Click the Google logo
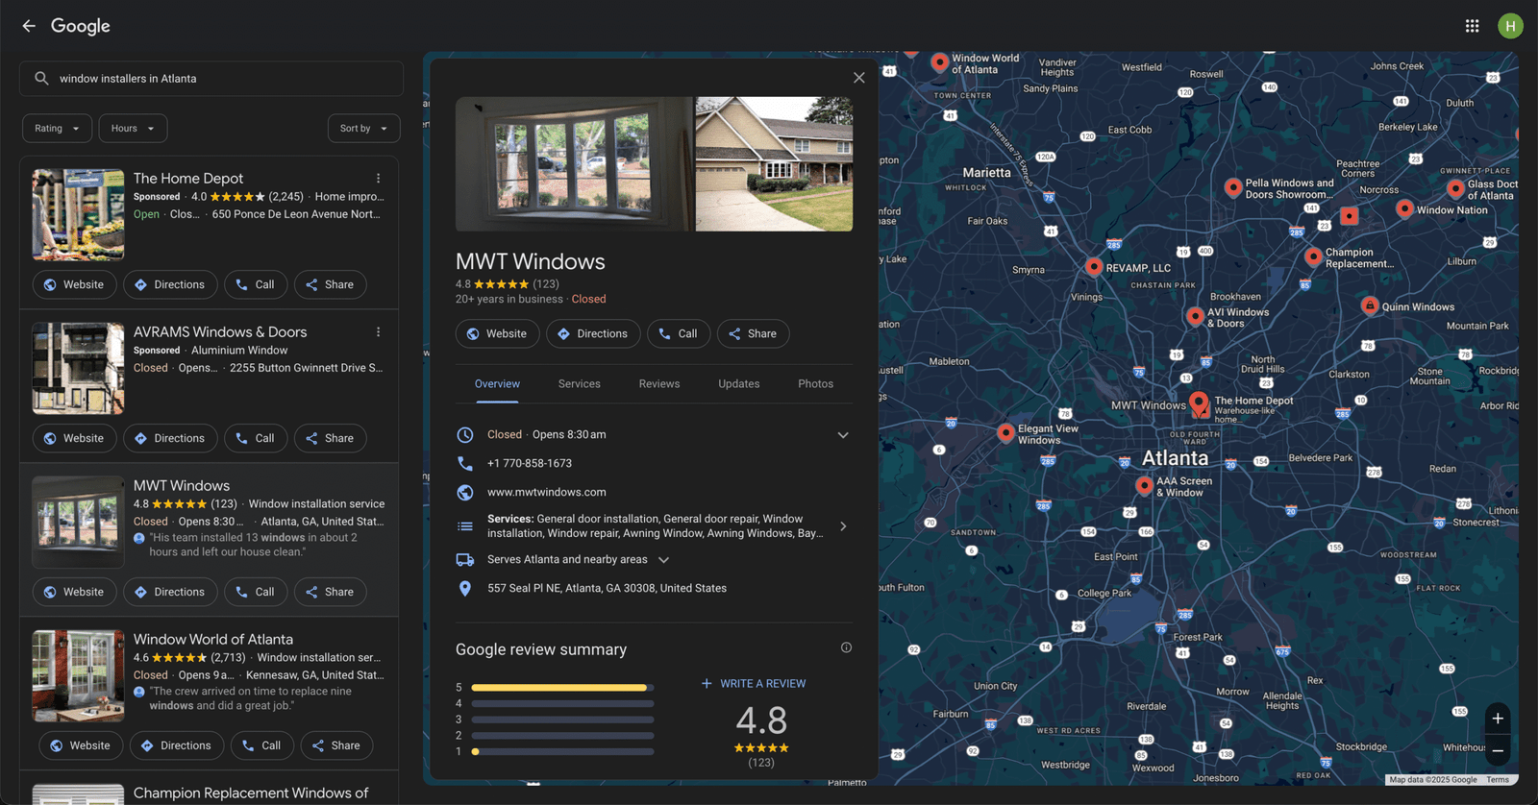This screenshot has height=805, width=1538. pos(81,27)
